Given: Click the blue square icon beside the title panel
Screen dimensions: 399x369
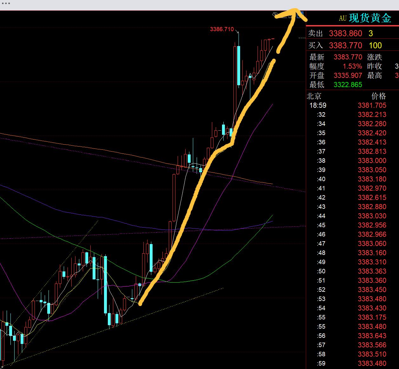Looking at the screenshot, I should pos(301,14).
